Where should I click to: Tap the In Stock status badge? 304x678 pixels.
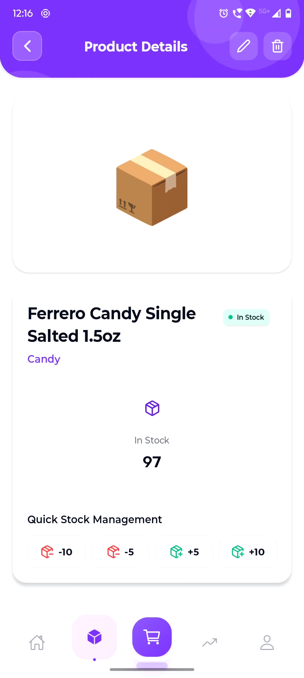(x=247, y=317)
